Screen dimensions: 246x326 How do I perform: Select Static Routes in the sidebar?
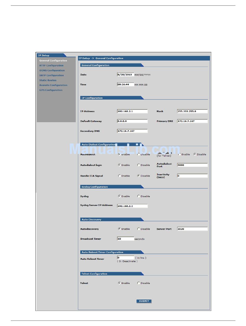(x=48, y=80)
